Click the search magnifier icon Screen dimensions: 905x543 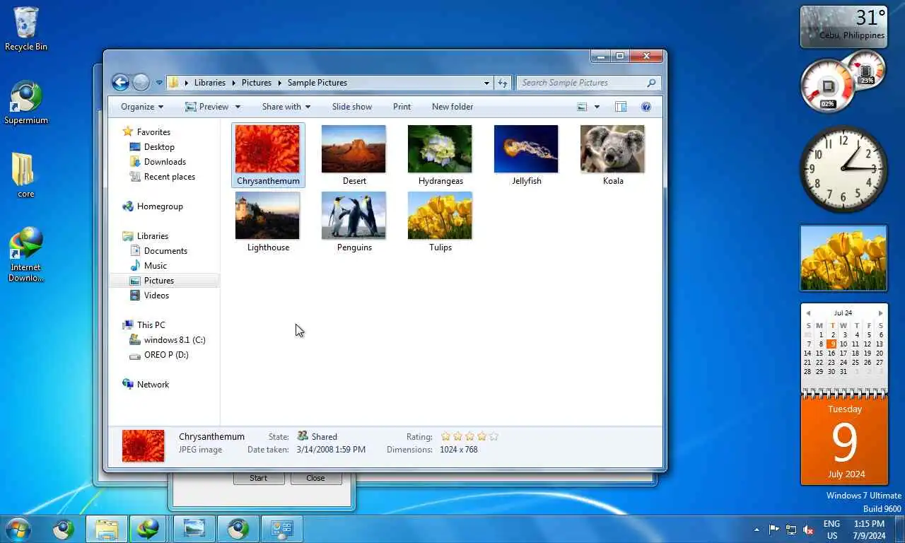click(651, 83)
